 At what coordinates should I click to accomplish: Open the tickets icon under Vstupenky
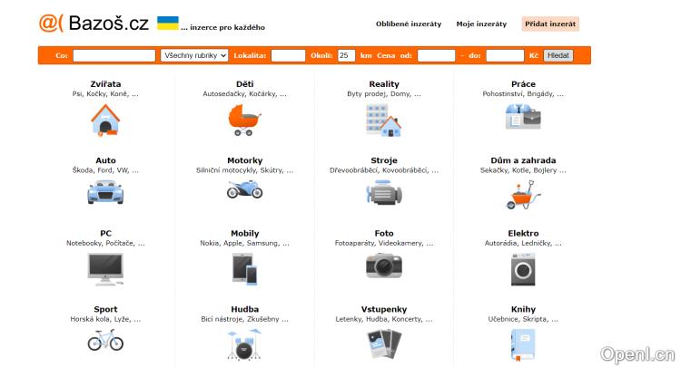point(384,344)
